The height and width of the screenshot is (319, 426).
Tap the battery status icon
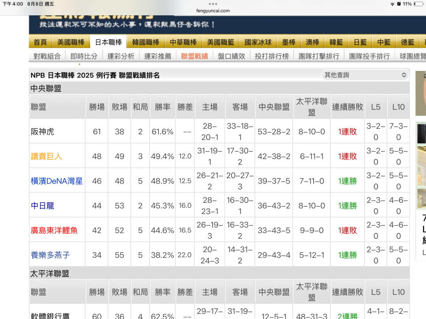pos(419,4)
